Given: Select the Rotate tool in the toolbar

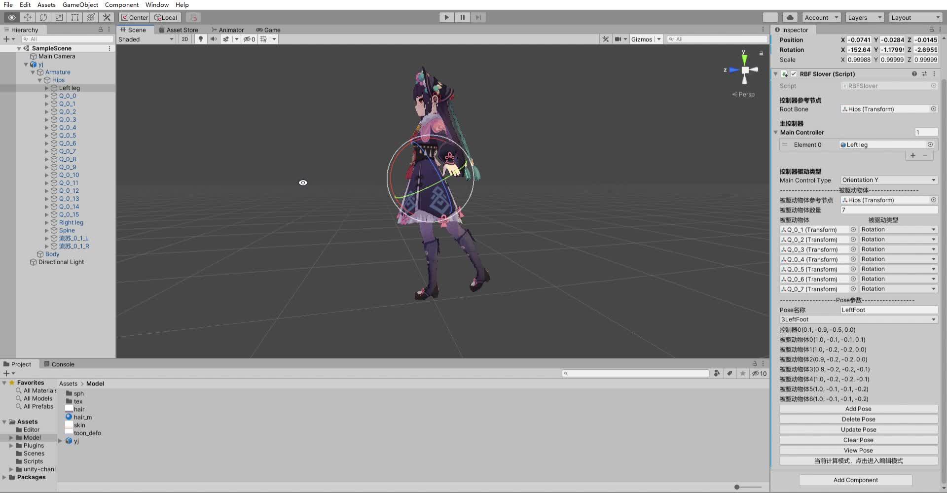Looking at the screenshot, I should pyautogui.click(x=43, y=17).
